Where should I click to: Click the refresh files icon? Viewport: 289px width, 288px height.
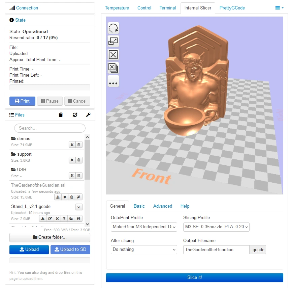[x=75, y=115]
